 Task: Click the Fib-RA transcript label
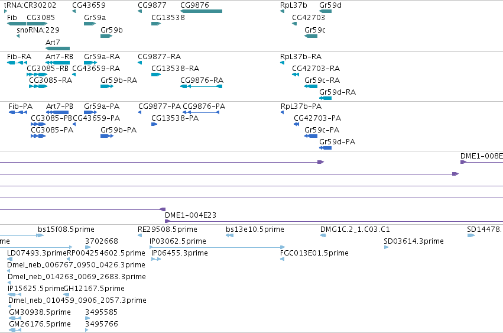coord(20,57)
